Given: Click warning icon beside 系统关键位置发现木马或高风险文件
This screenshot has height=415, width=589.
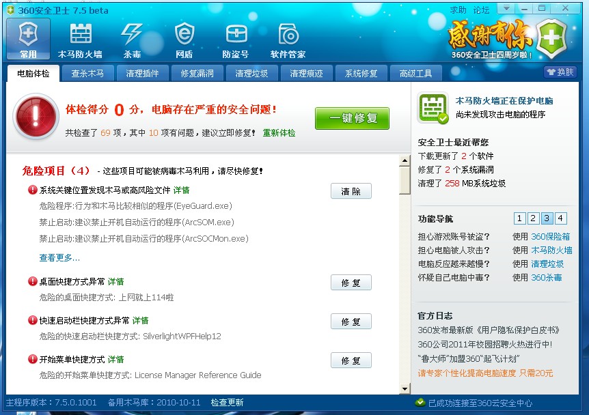Looking at the screenshot, I should pos(33,190).
